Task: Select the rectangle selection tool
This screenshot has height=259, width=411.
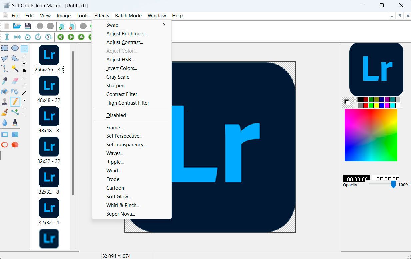Action: [5, 48]
